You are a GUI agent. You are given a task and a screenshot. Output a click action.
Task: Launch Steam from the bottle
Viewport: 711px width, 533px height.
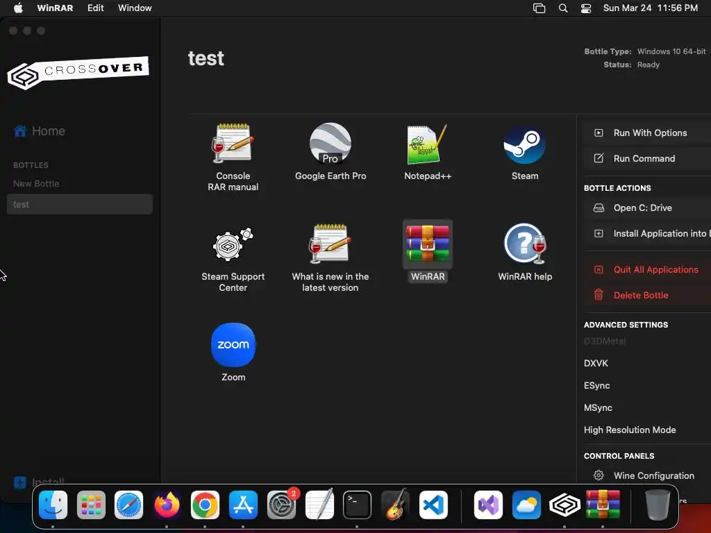pos(525,144)
